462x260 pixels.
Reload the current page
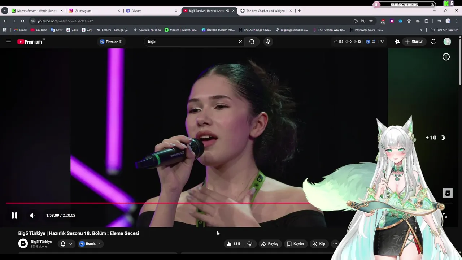tap(22, 21)
